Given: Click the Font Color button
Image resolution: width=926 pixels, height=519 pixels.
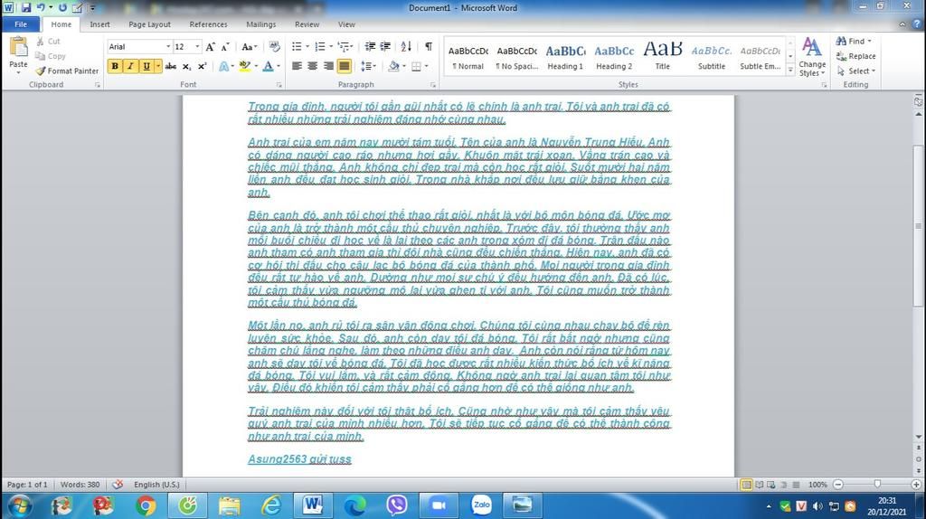Looking at the screenshot, I should [x=268, y=66].
